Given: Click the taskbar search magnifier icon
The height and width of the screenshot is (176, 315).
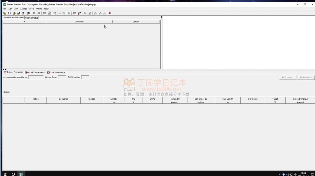Looking at the screenshot, I should tap(13, 174).
